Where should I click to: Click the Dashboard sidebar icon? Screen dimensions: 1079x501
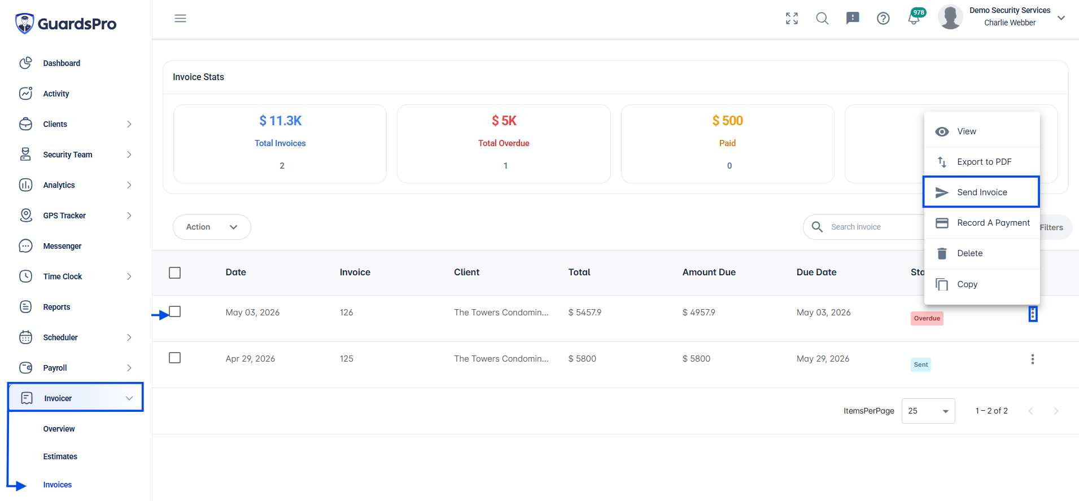pos(25,63)
